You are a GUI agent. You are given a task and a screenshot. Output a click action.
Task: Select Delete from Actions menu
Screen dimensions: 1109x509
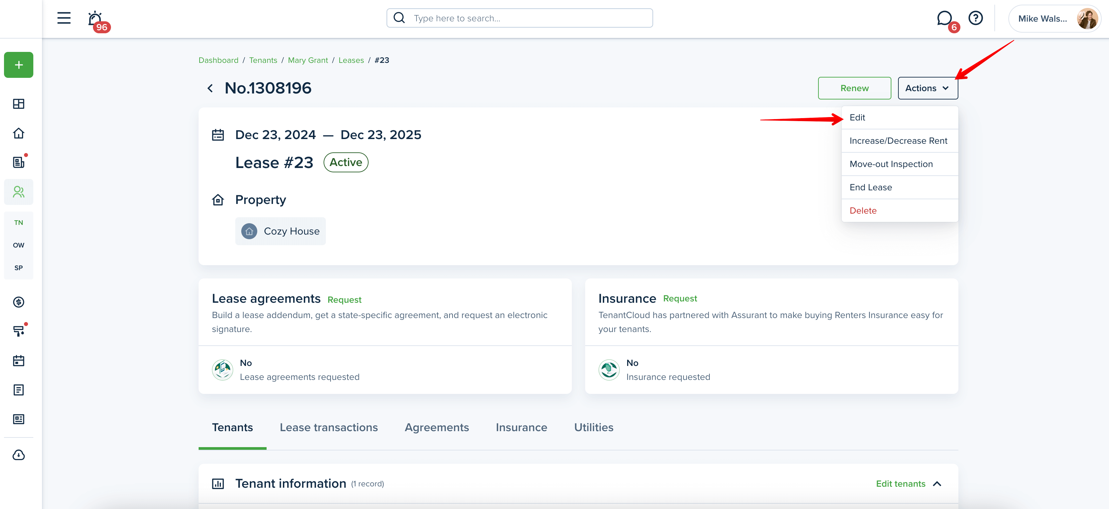click(899, 211)
